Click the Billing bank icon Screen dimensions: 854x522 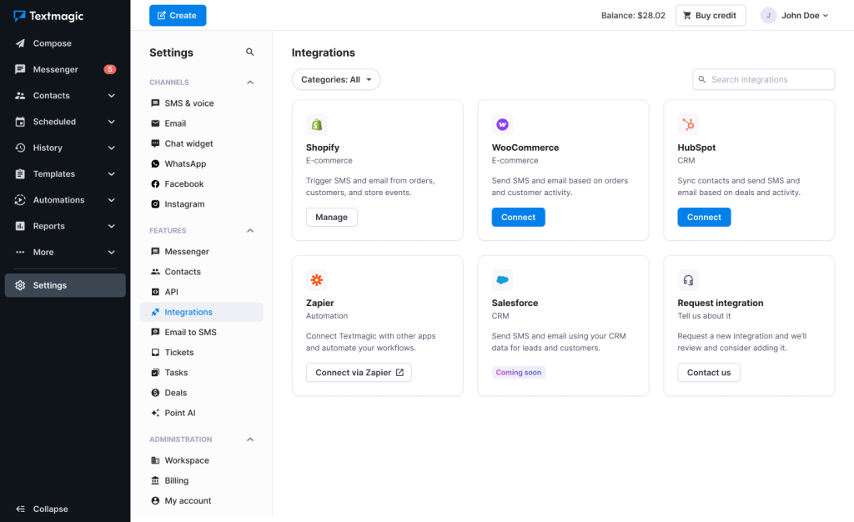tap(155, 480)
